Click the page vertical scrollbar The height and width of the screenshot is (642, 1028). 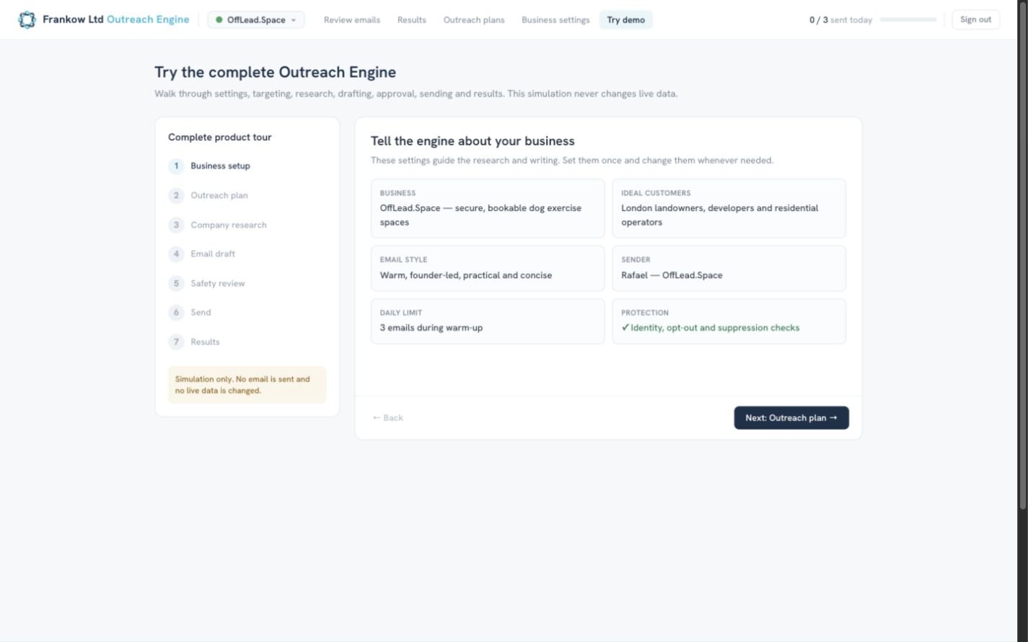pyautogui.click(x=1022, y=256)
